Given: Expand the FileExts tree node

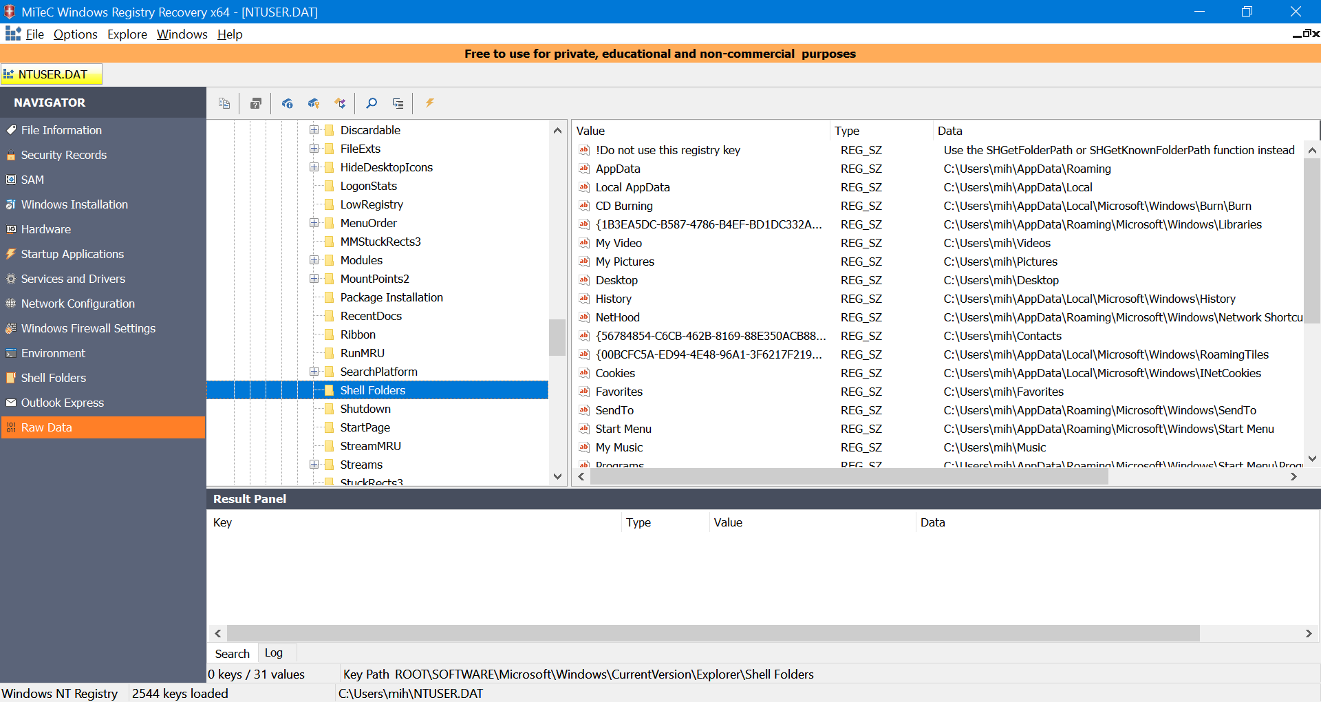Looking at the screenshot, I should (314, 149).
